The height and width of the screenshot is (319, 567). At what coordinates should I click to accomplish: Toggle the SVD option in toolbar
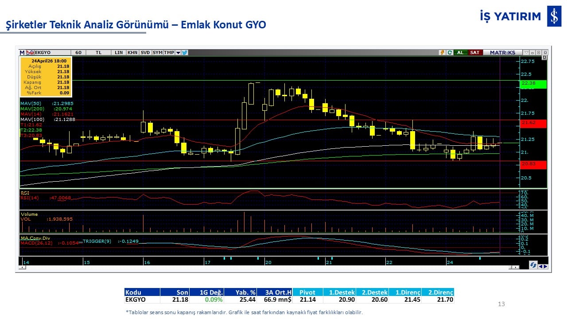tap(145, 52)
